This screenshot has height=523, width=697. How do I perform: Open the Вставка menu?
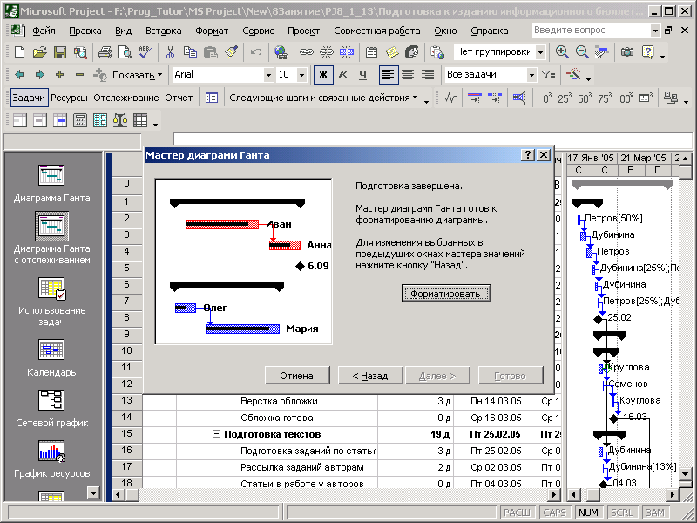click(x=163, y=31)
